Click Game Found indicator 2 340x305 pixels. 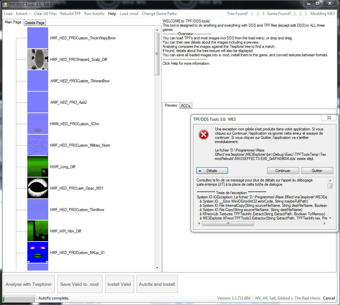(300, 14)
